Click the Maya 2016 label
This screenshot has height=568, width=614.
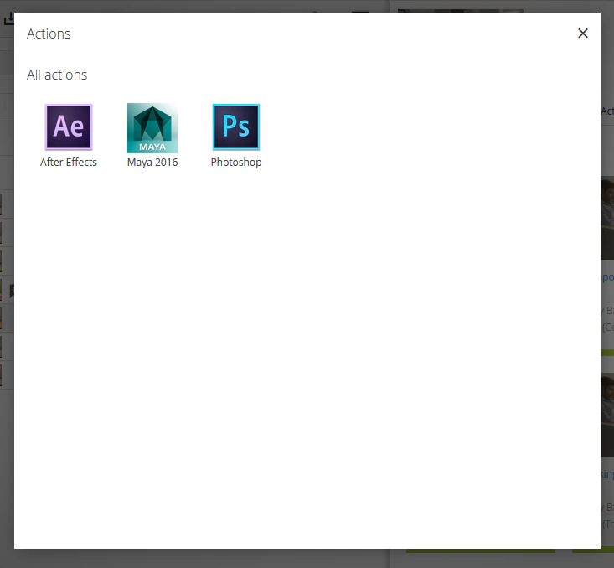(152, 163)
